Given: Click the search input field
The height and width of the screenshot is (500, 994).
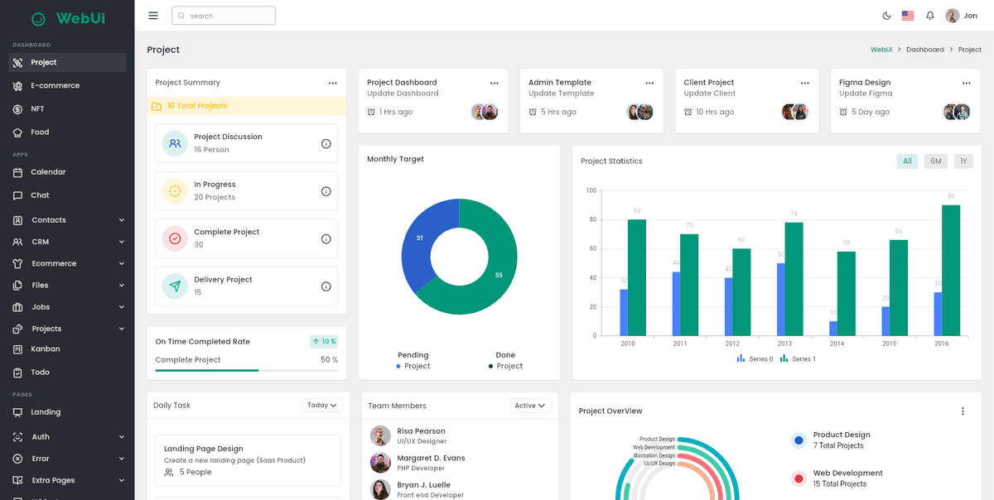Looking at the screenshot, I should tap(224, 16).
